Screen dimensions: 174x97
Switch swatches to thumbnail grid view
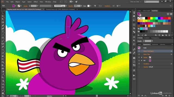click(171, 14)
